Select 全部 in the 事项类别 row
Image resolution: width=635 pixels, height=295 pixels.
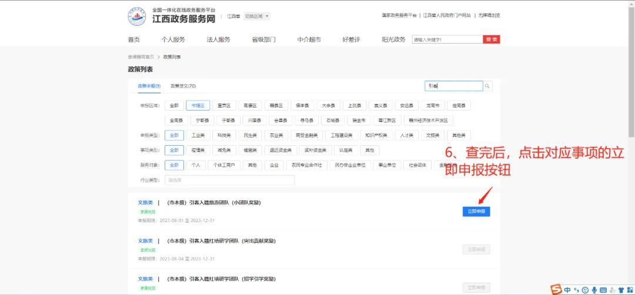[x=174, y=150]
